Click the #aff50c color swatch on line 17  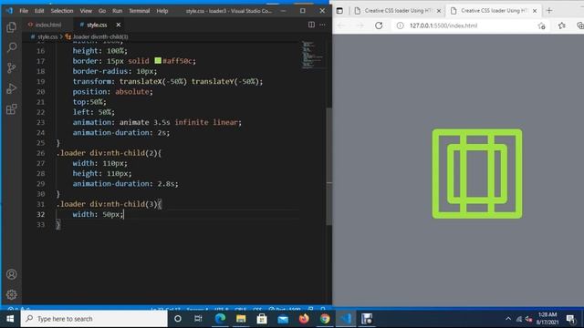tap(158, 61)
